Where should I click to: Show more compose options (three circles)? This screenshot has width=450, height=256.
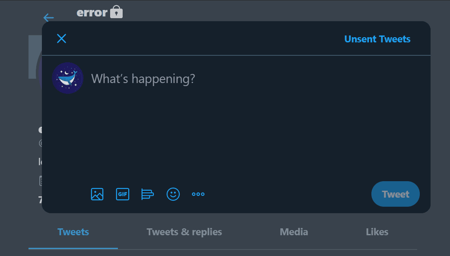pyautogui.click(x=198, y=194)
